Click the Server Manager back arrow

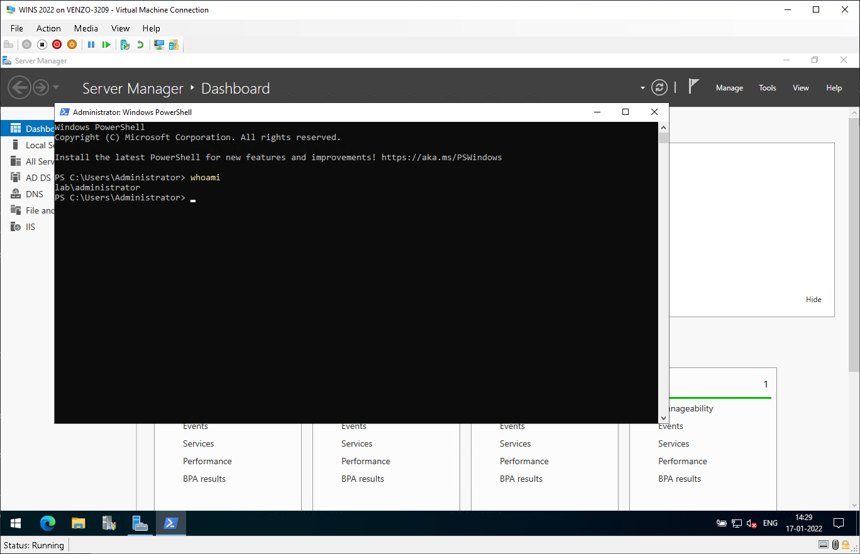click(19, 87)
